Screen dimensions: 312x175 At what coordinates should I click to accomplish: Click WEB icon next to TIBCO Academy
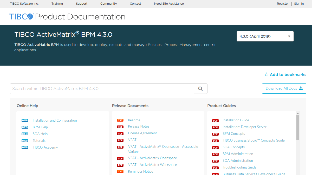[25, 148]
